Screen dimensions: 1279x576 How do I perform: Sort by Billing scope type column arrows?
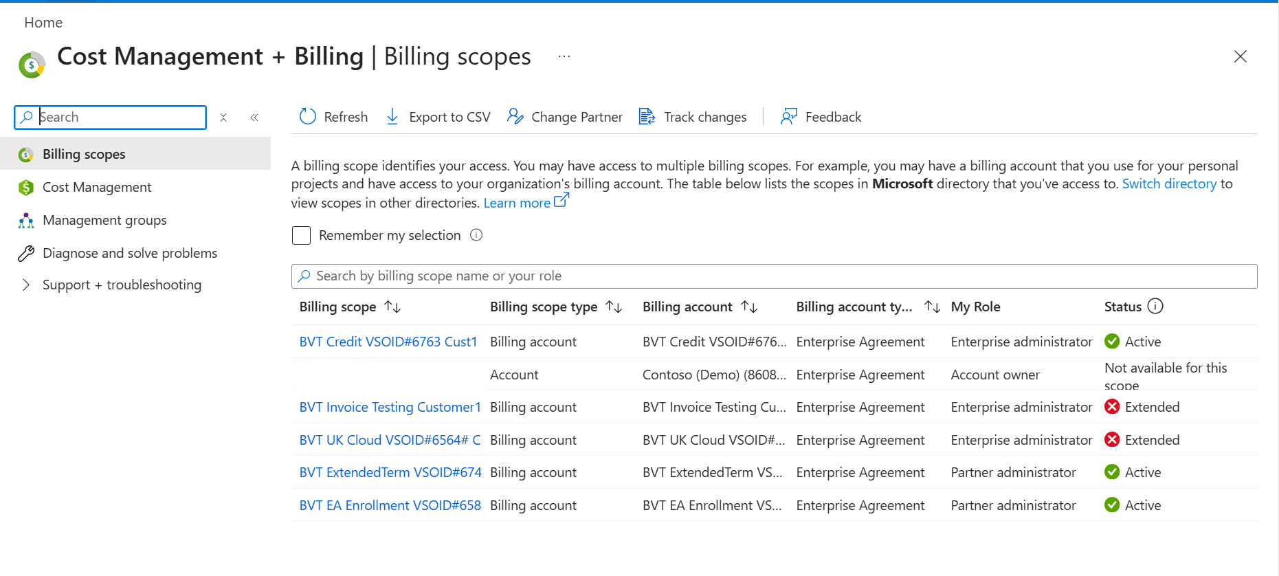pos(614,307)
